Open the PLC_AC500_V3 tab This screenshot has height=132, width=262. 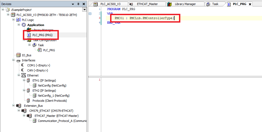point(110,4)
